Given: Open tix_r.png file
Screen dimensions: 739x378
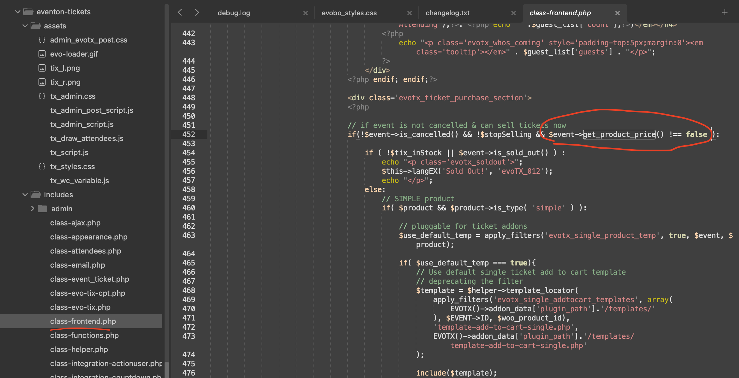Looking at the screenshot, I should click(x=65, y=82).
